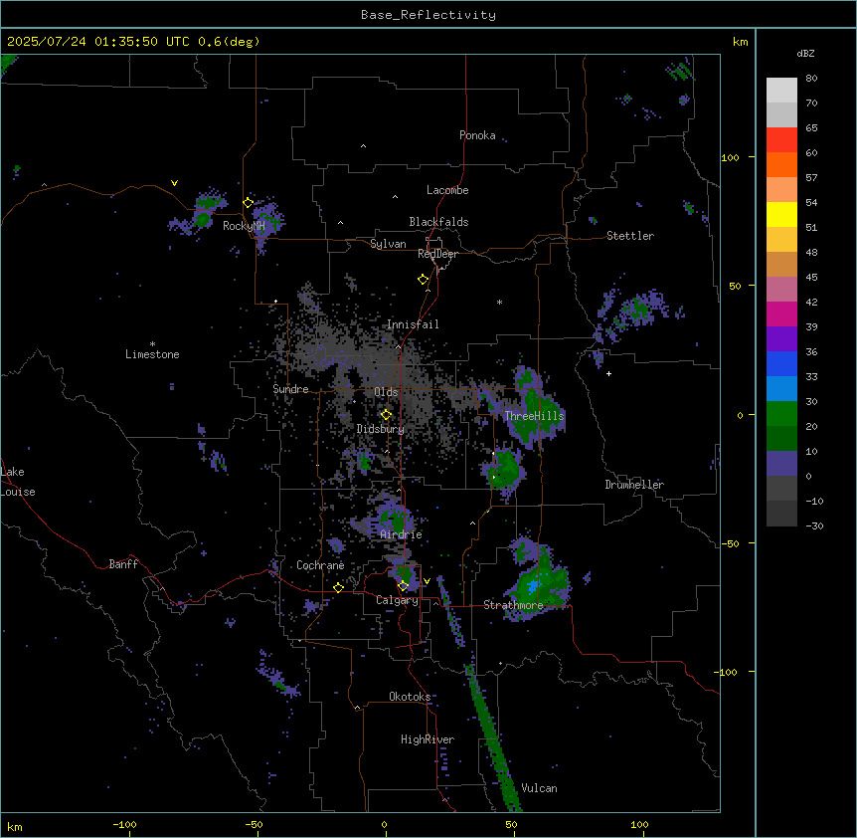
Task: Click the Blackfalds label
Action: coord(438,222)
